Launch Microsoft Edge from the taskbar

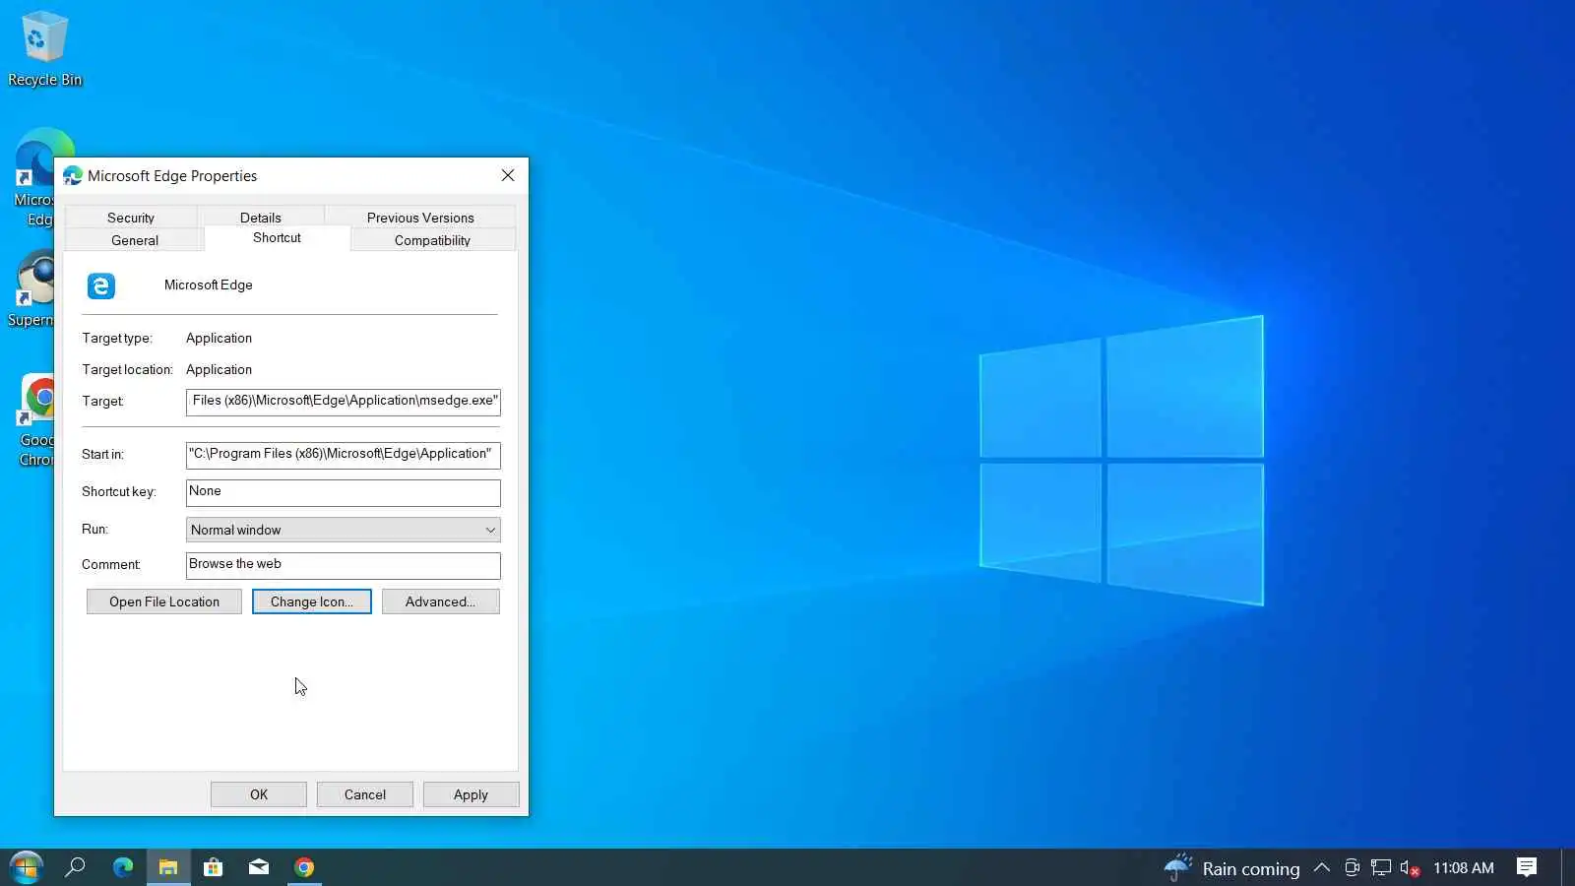tap(123, 867)
